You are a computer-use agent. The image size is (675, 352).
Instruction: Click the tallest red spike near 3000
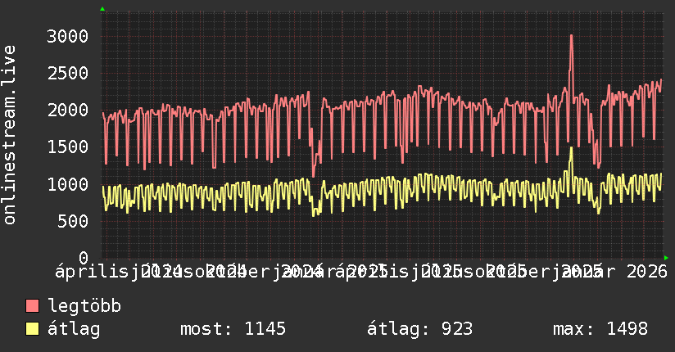click(571, 36)
